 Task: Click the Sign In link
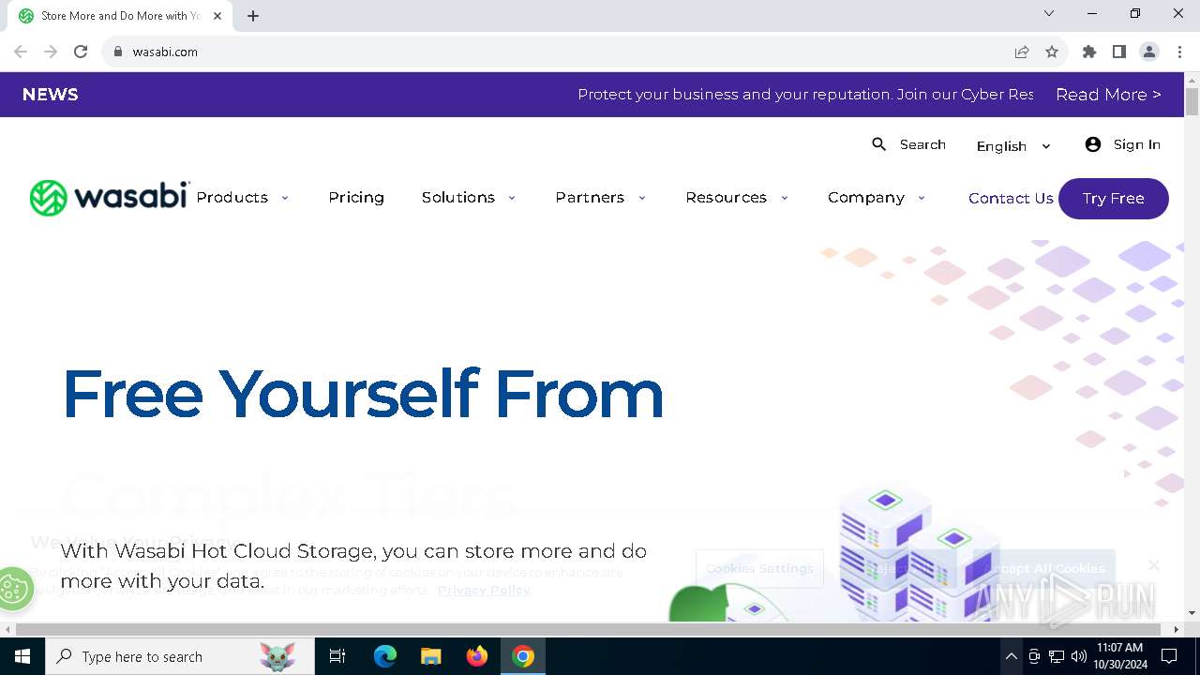pos(1137,144)
